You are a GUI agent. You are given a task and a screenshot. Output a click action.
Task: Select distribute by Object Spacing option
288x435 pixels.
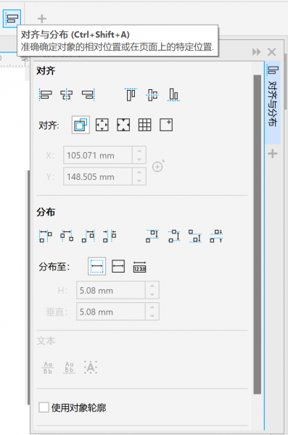139,266
